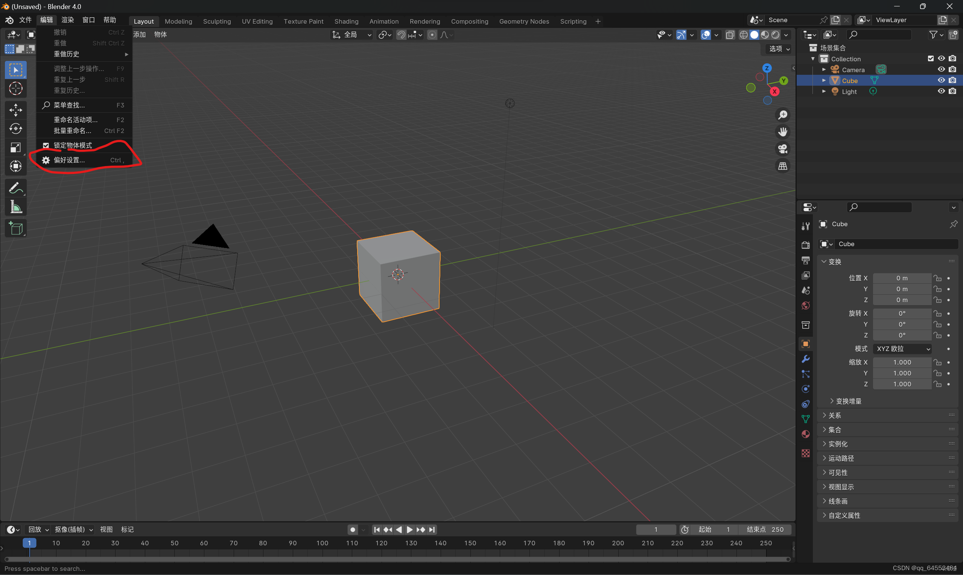Toggle camera render visibility for Cube
963x575 pixels.
coord(953,80)
